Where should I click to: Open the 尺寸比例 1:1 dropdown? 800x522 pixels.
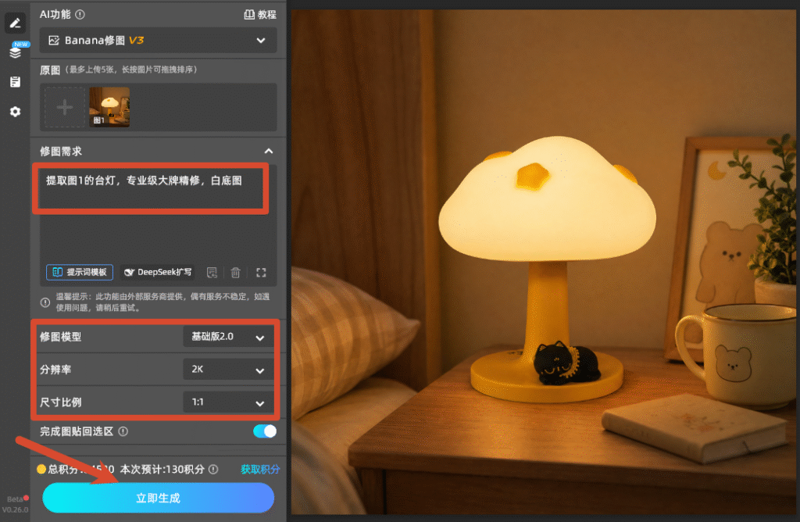point(227,402)
